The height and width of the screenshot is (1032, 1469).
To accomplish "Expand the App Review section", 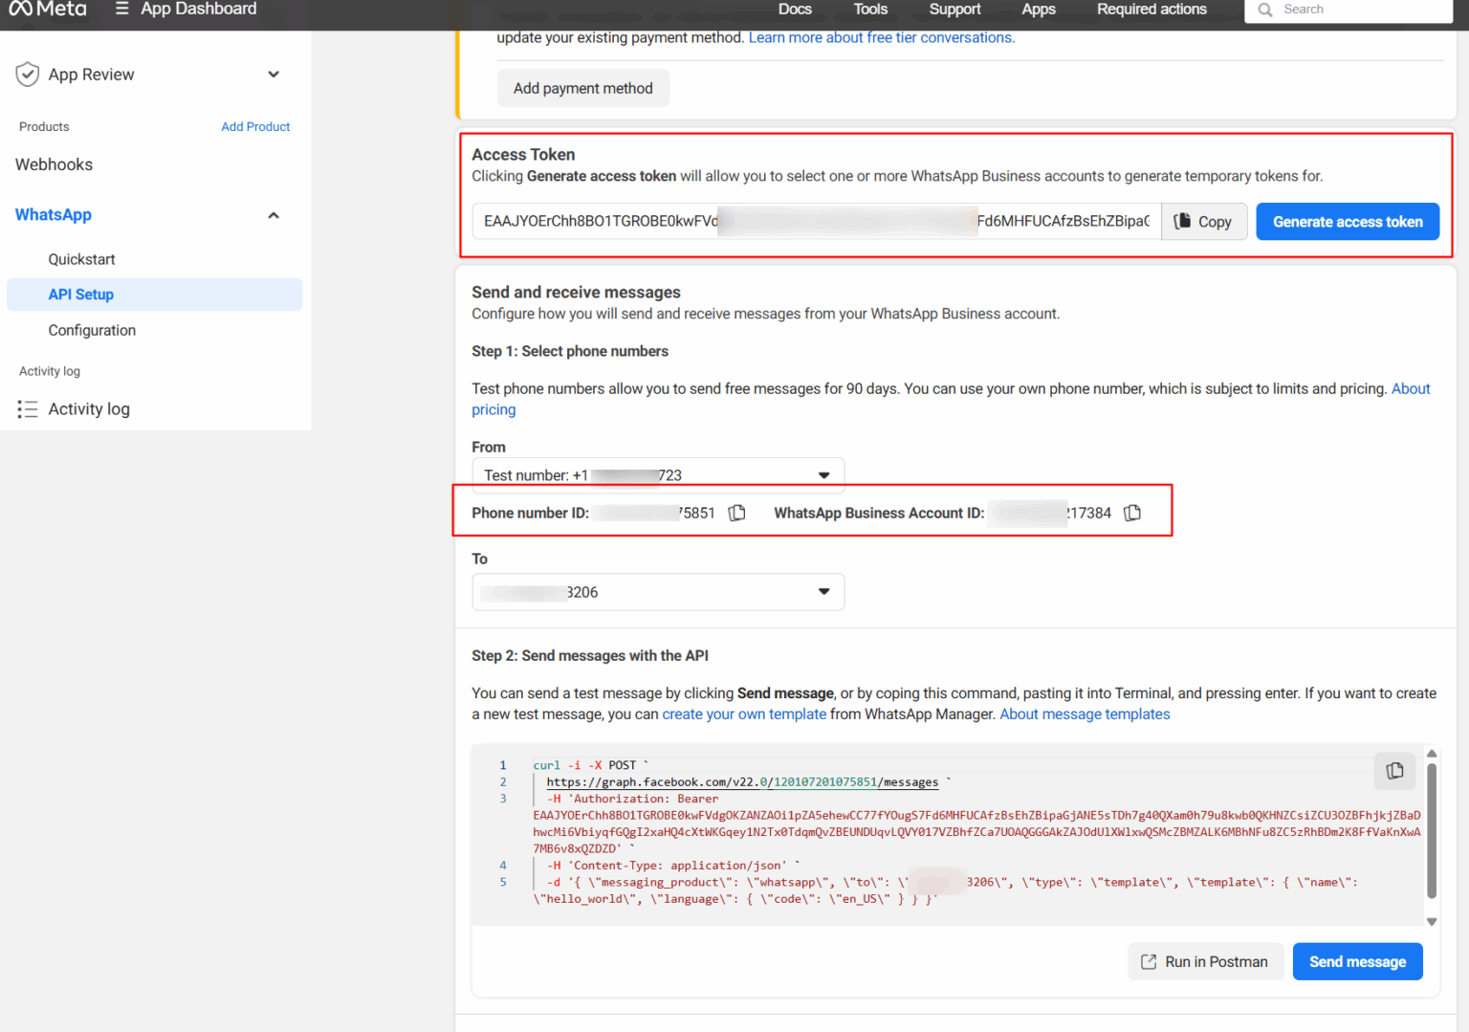I will tap(274, 74).
